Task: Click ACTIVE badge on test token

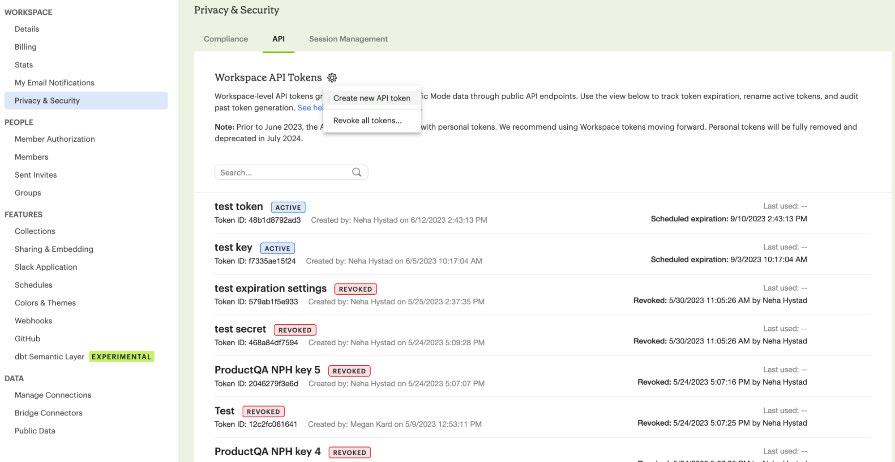Action: pos(288,208)
